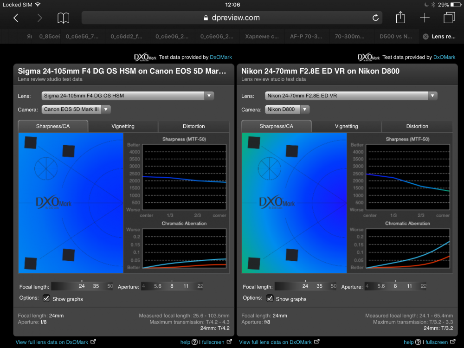Open "View full lens data on DxOMark" for Nikon
464x348 pixels.
[x=275, y=342]
